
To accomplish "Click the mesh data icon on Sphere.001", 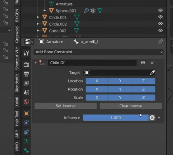I will tap(100, 10).
